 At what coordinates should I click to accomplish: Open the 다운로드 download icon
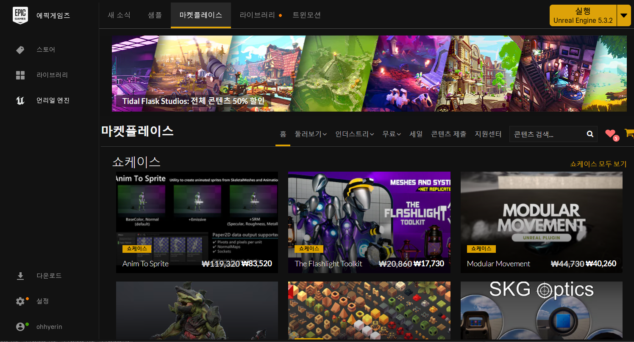pos(20,276)
